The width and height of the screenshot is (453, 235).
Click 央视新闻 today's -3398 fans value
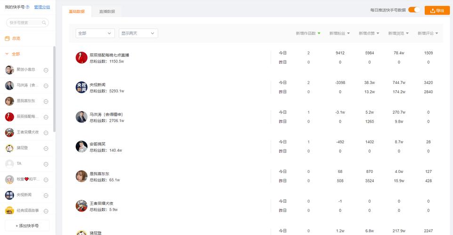pos(340,82)
